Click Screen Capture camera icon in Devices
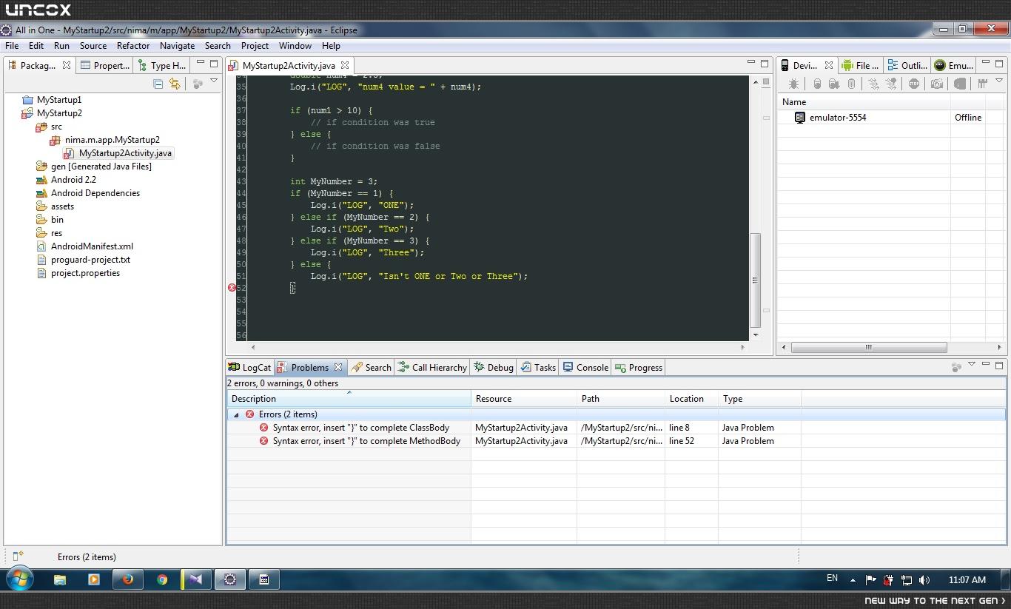The image size is (1011, 609). (937, 84)
